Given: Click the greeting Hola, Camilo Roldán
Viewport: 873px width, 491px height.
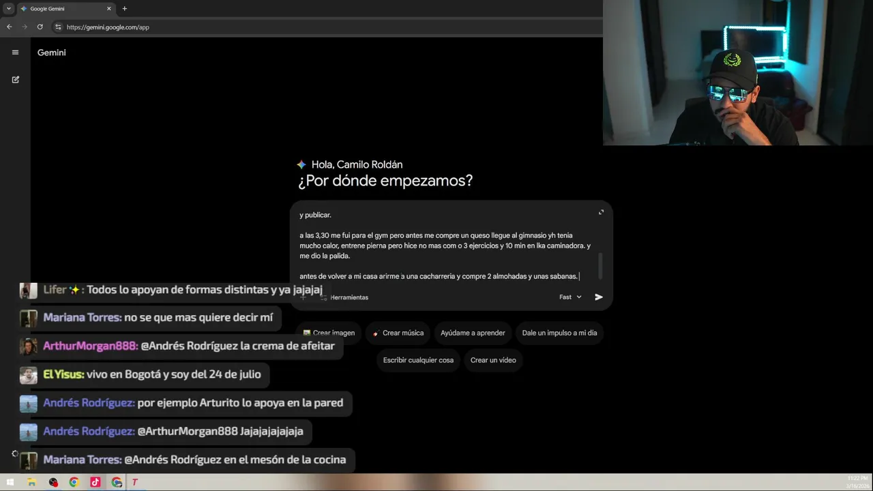Looking at the screenshot, I should tap(357, 164).
